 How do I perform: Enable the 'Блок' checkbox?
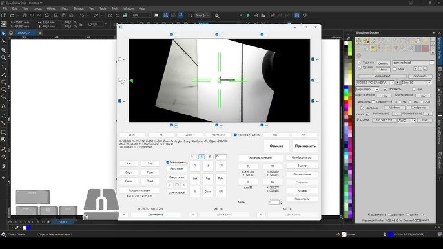point(395,69)
